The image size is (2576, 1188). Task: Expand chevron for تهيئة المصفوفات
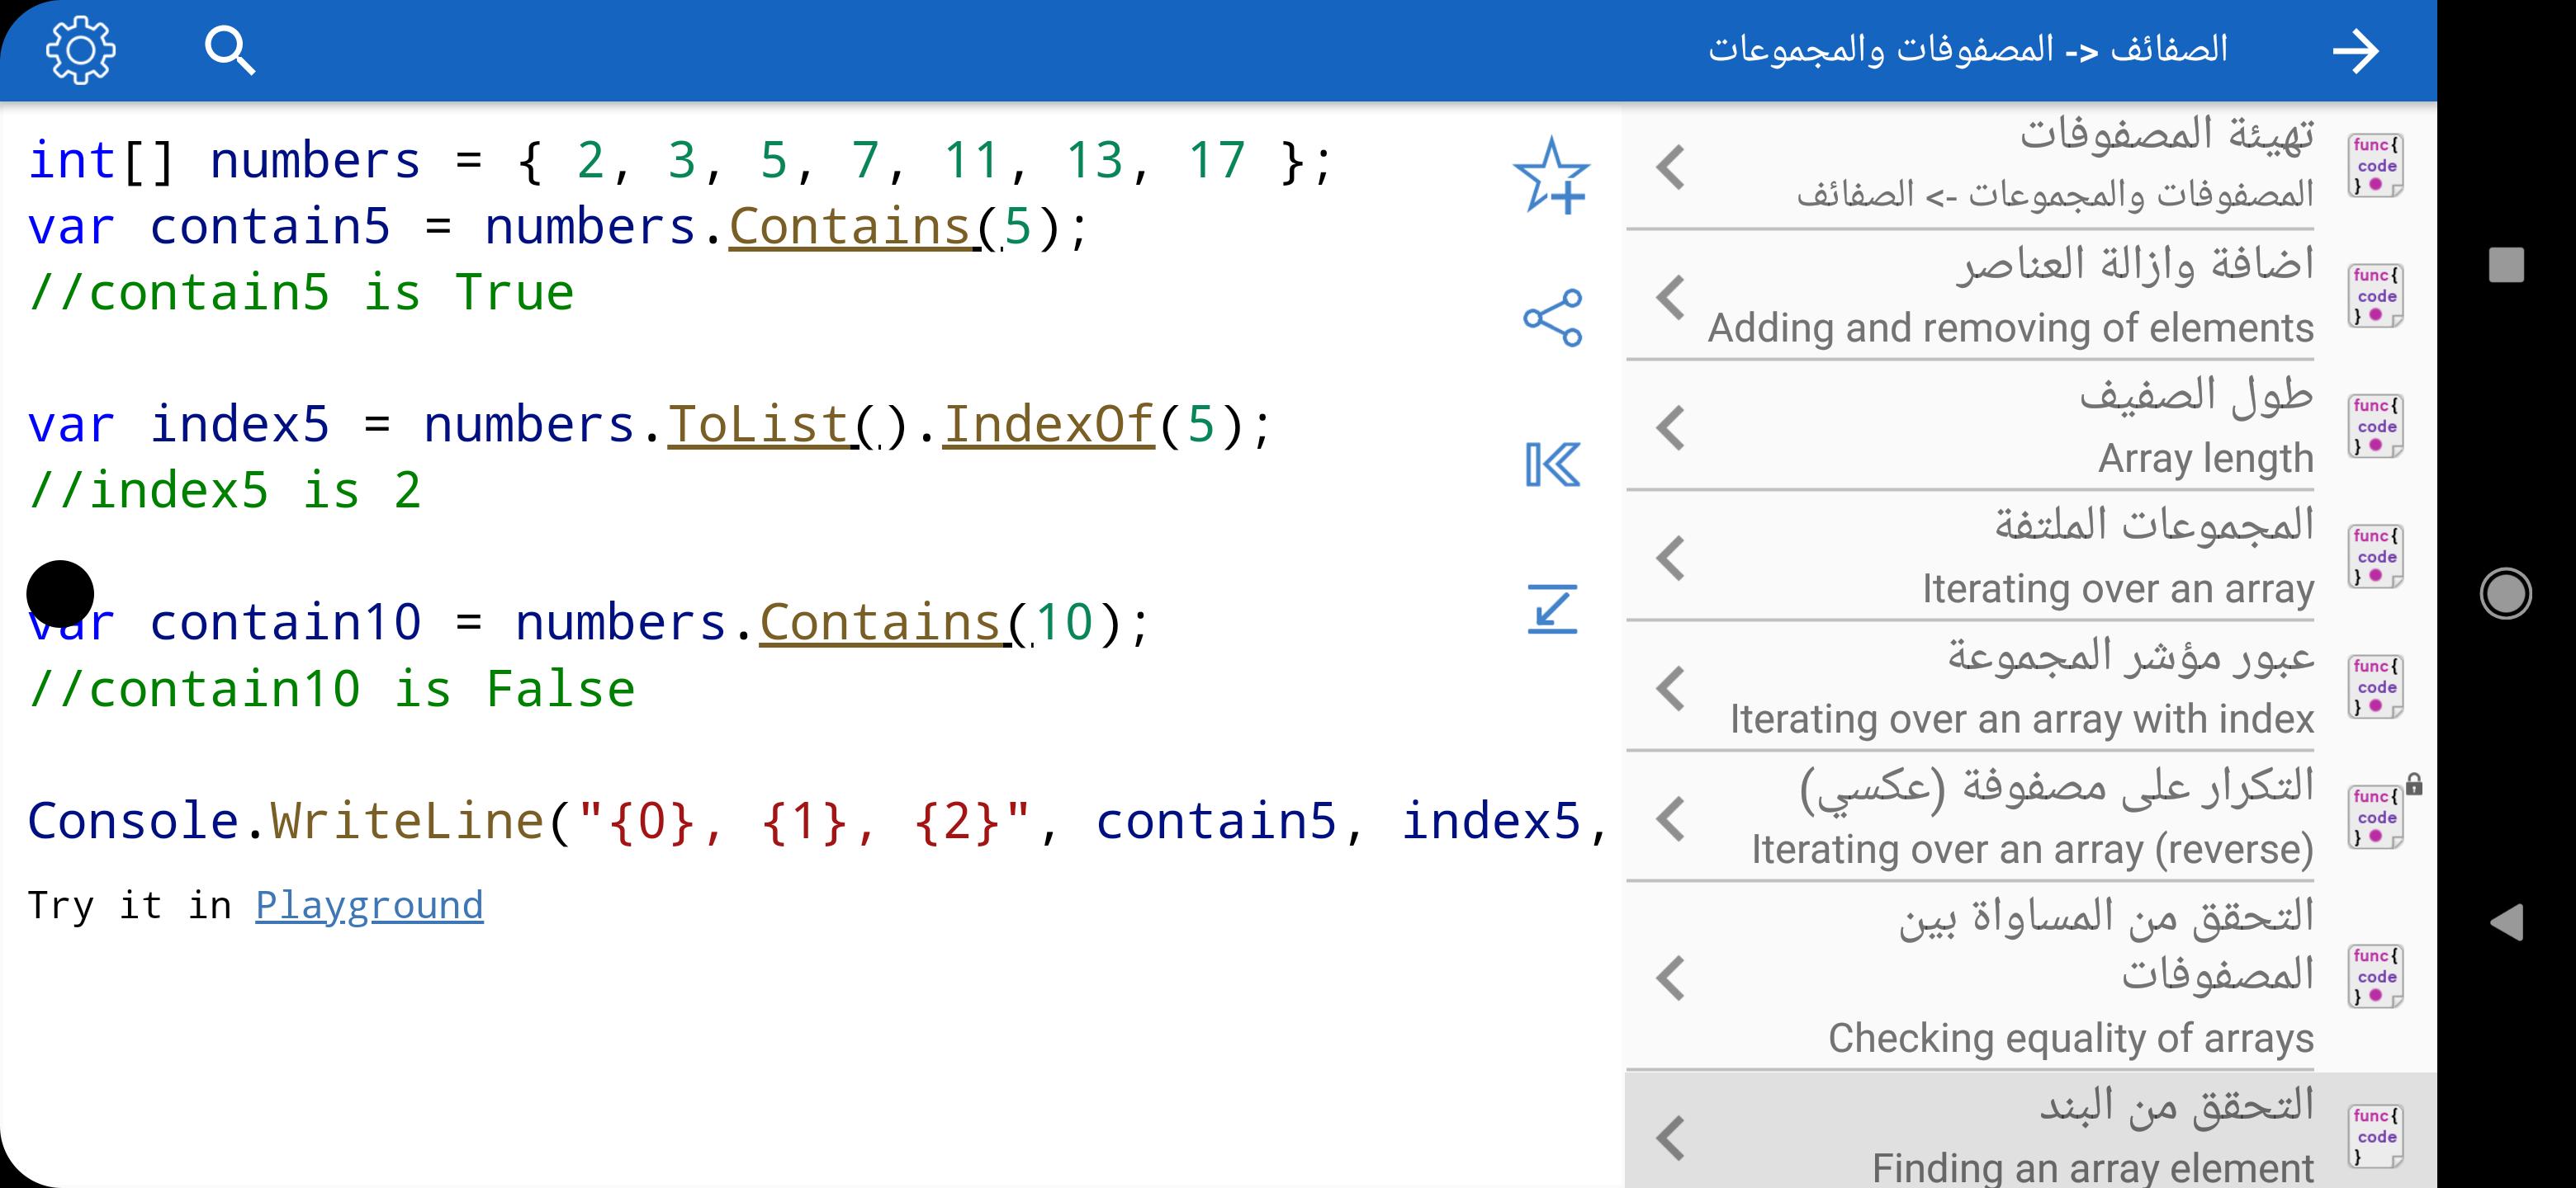point(1671,167)
